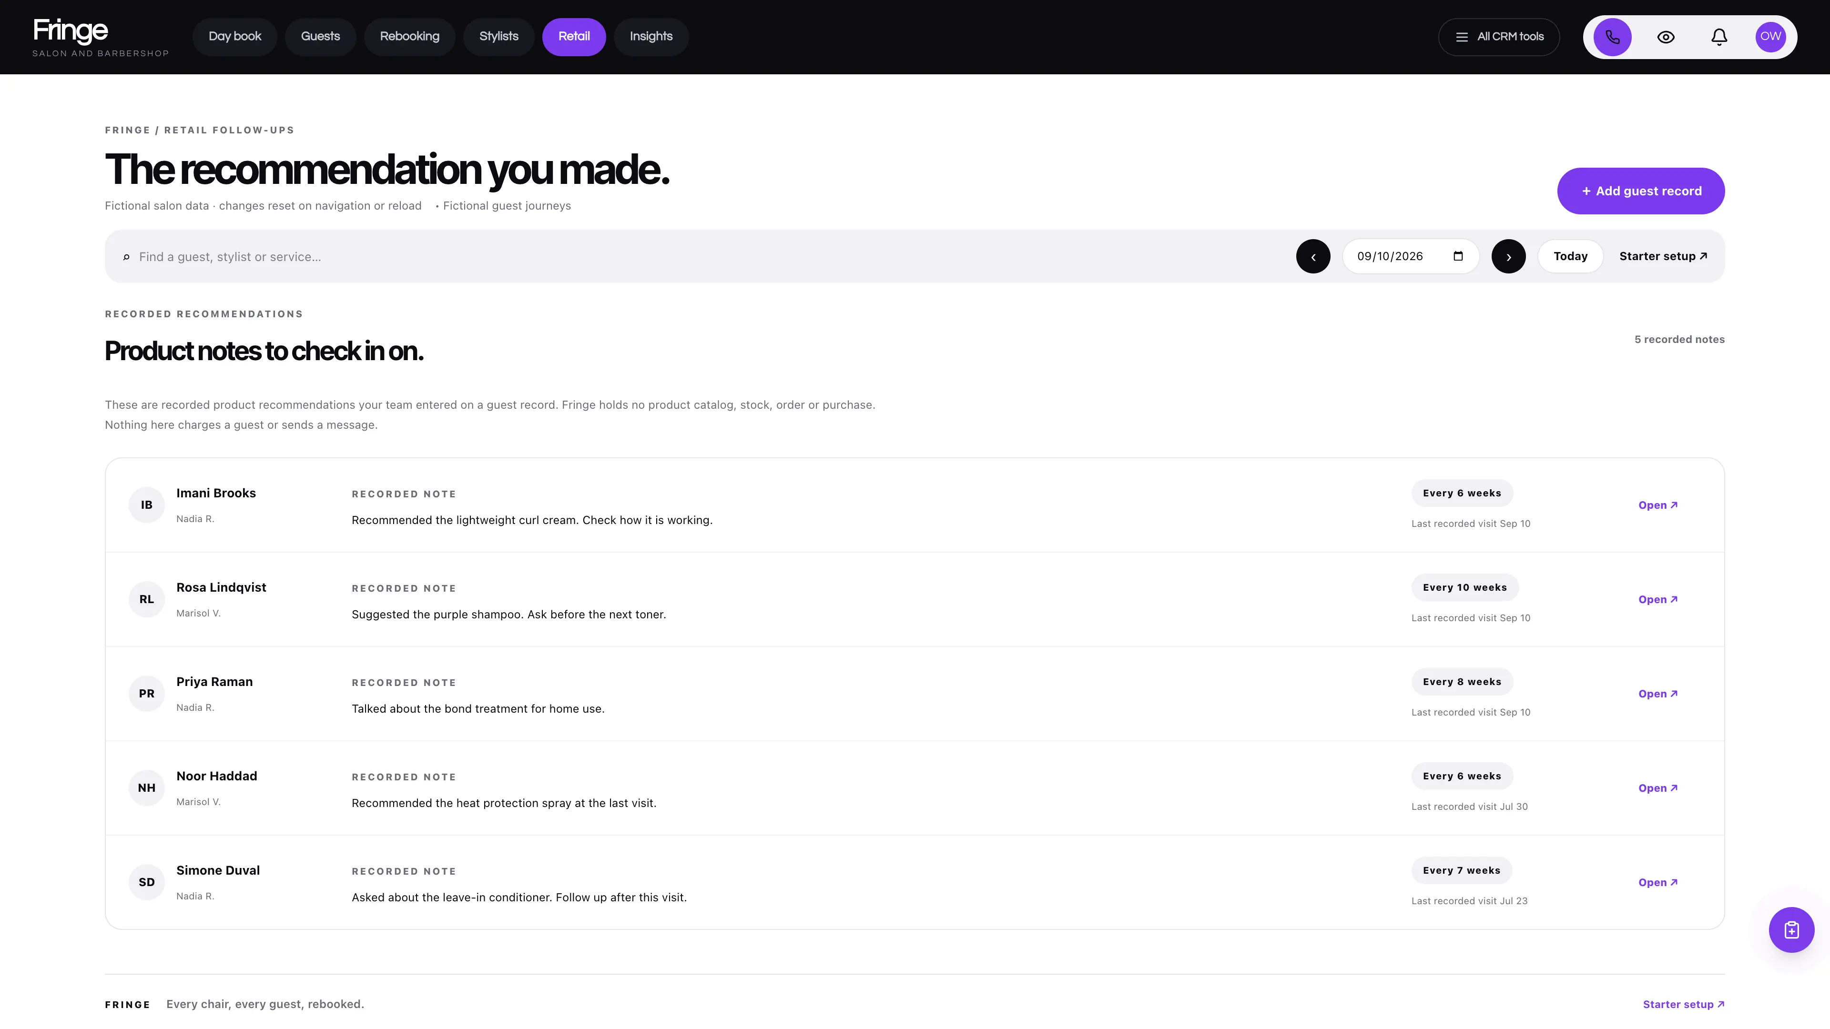Open the OW user avatar menu
1830x1029 pixels.
1770,37
